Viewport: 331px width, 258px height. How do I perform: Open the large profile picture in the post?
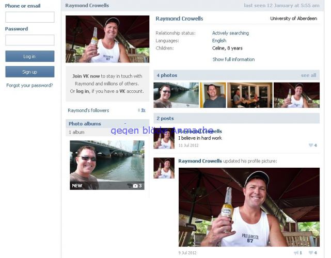tap(249, 207)
